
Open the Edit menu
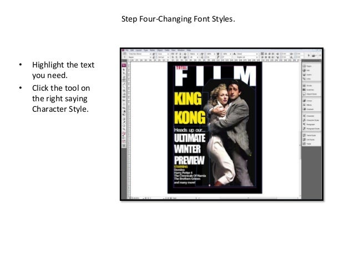[x=132, y=50]
